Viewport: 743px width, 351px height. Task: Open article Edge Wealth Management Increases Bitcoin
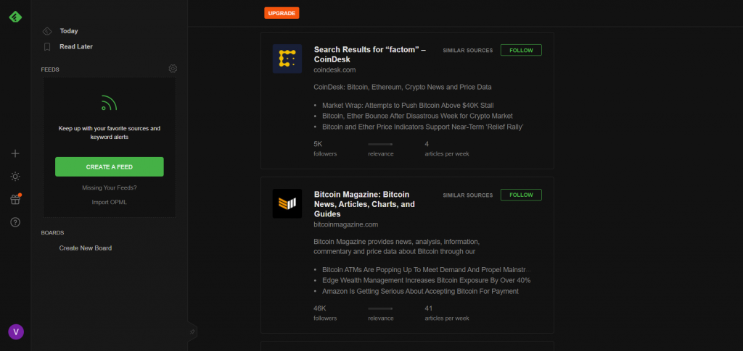tap(427, 280)
